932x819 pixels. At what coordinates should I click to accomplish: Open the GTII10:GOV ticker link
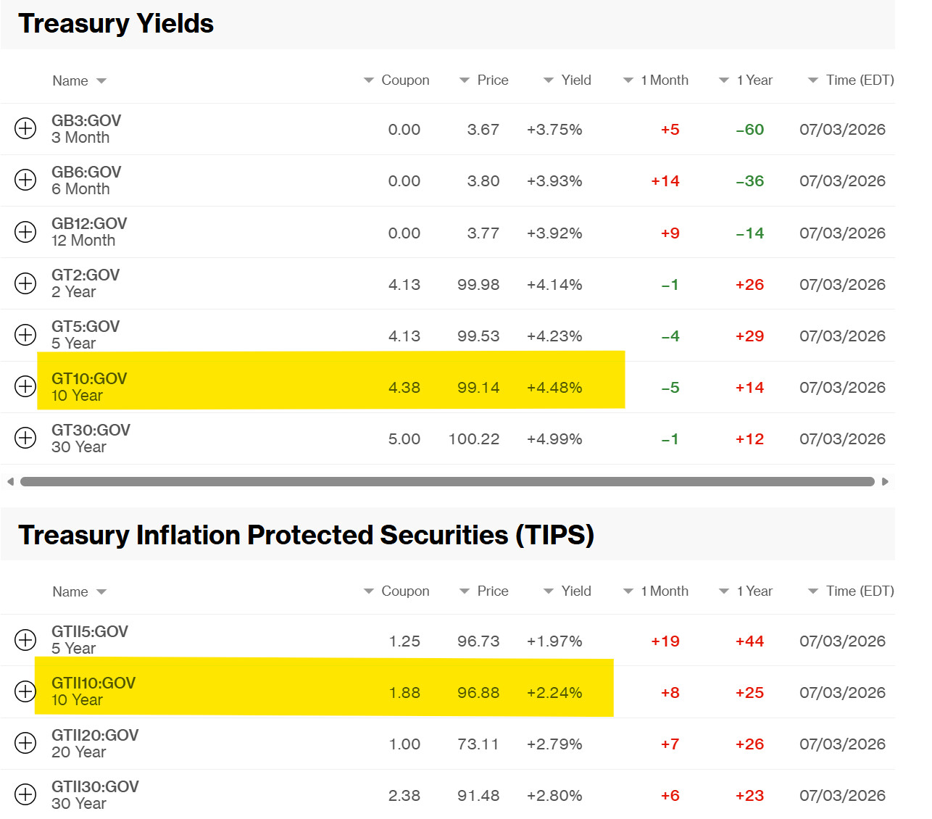(x=93, y=683)
